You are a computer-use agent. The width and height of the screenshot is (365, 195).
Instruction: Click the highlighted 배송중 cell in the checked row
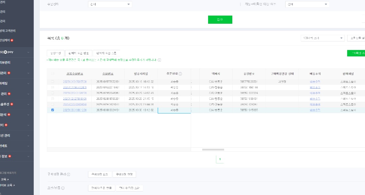pos(174,110)
